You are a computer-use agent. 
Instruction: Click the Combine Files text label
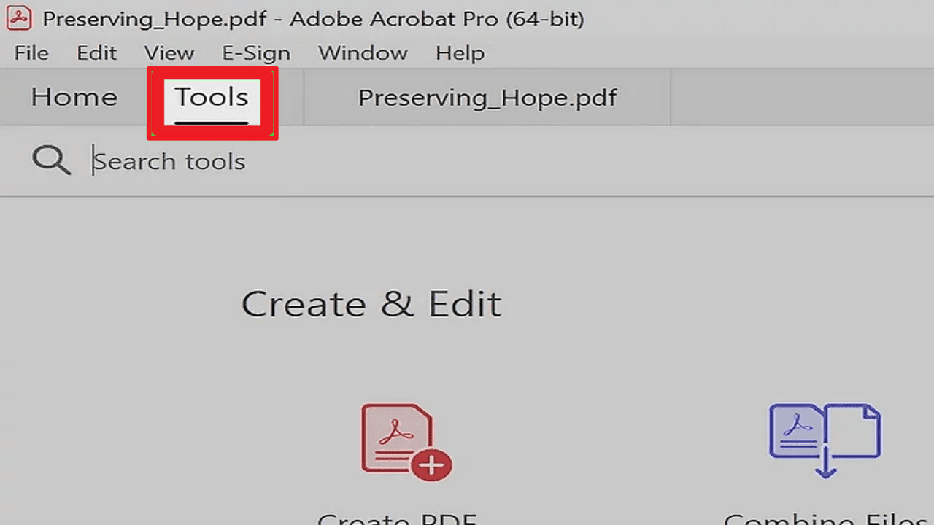pyautogui.click(x=825, y=518)
